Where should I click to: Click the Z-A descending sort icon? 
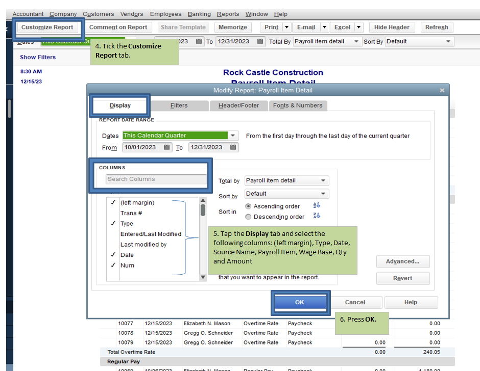317,216
